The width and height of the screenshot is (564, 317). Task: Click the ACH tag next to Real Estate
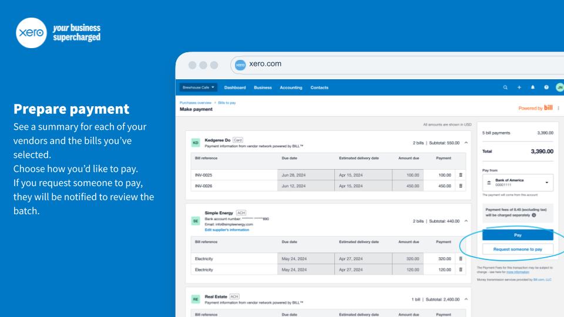click(x=234, y=296)
